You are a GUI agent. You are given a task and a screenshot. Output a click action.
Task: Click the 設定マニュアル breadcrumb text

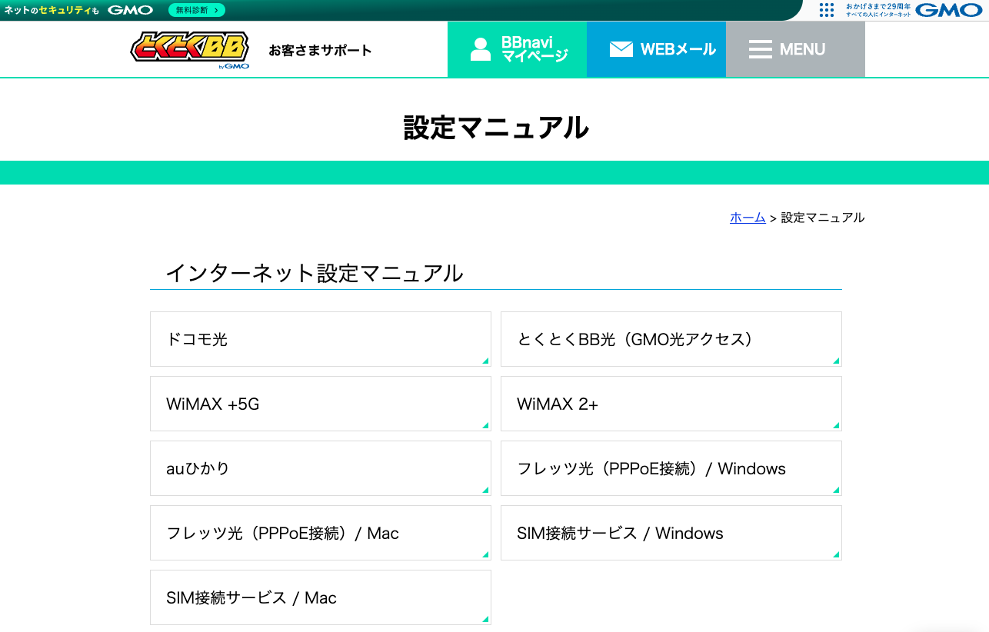823,218
